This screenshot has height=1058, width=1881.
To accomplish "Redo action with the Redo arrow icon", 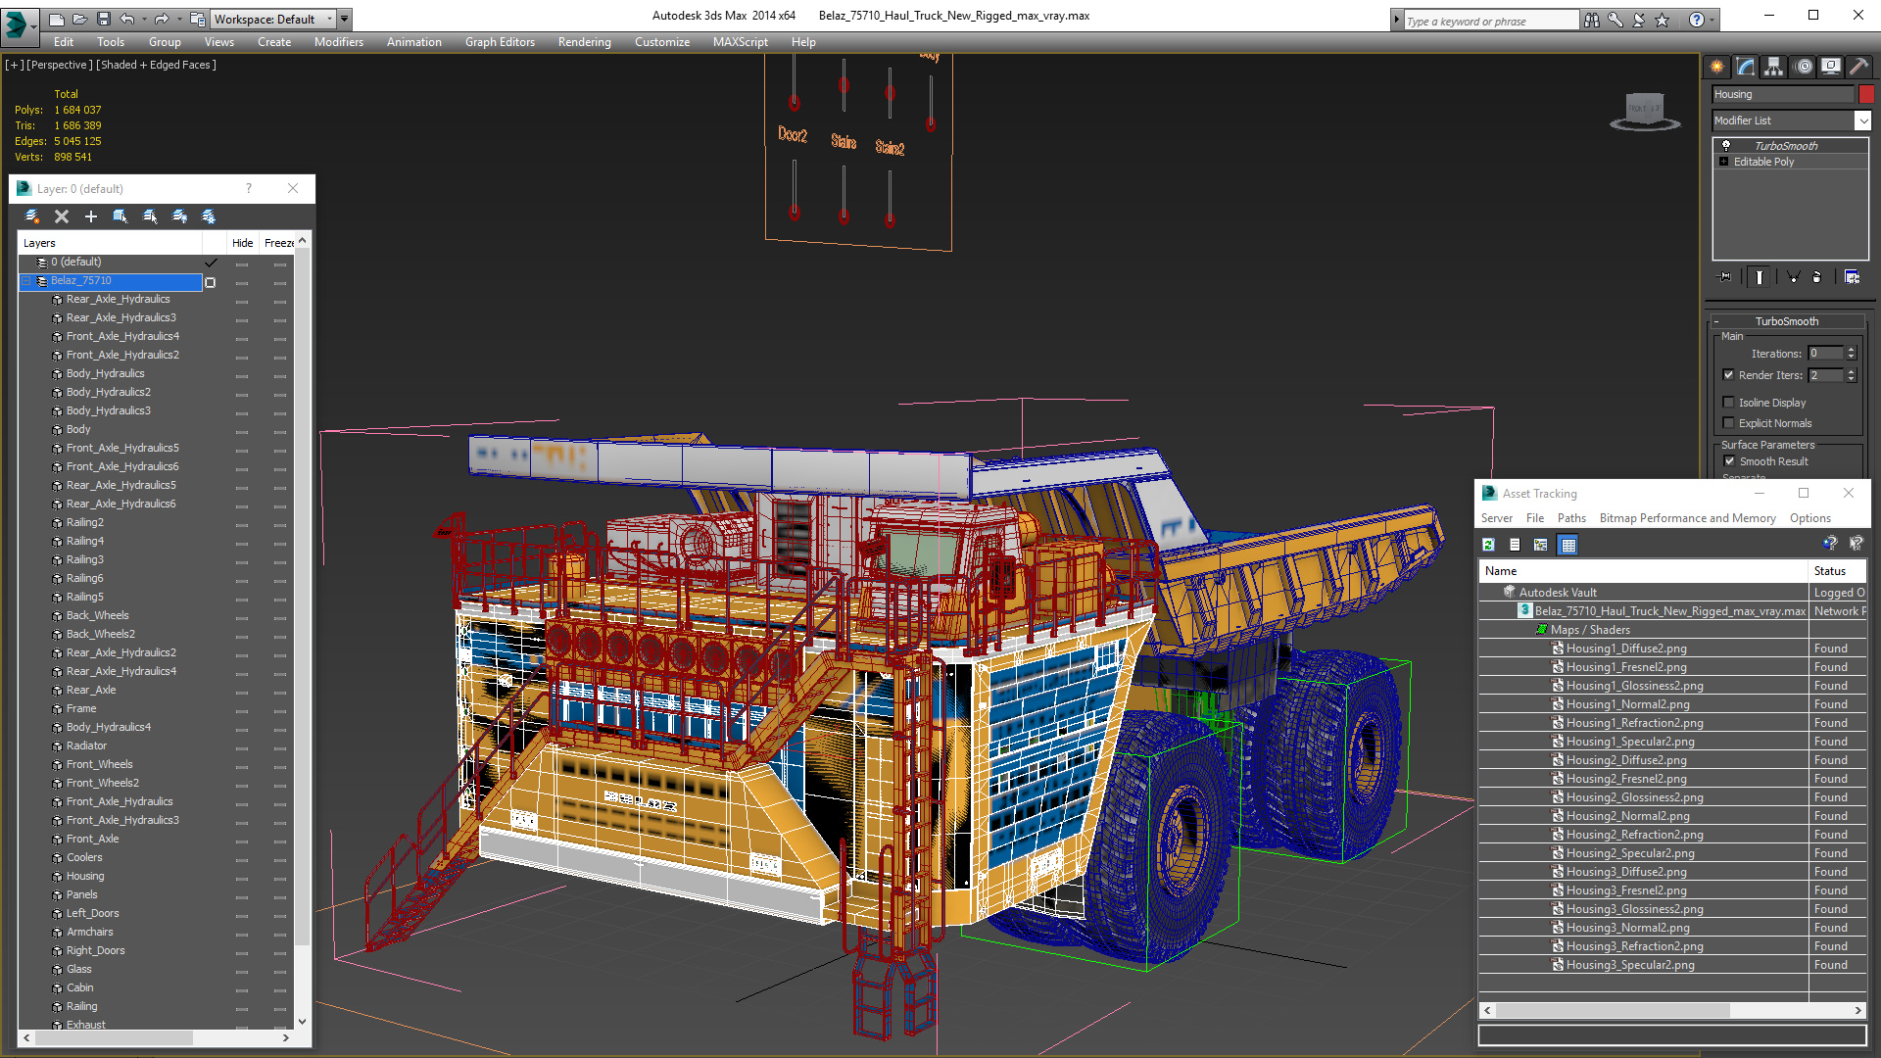I will click(x=162, y=19).
